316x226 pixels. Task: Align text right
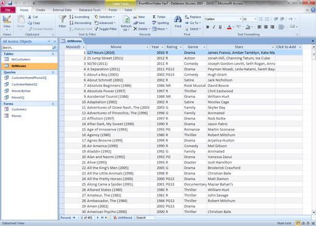[272, 27]
